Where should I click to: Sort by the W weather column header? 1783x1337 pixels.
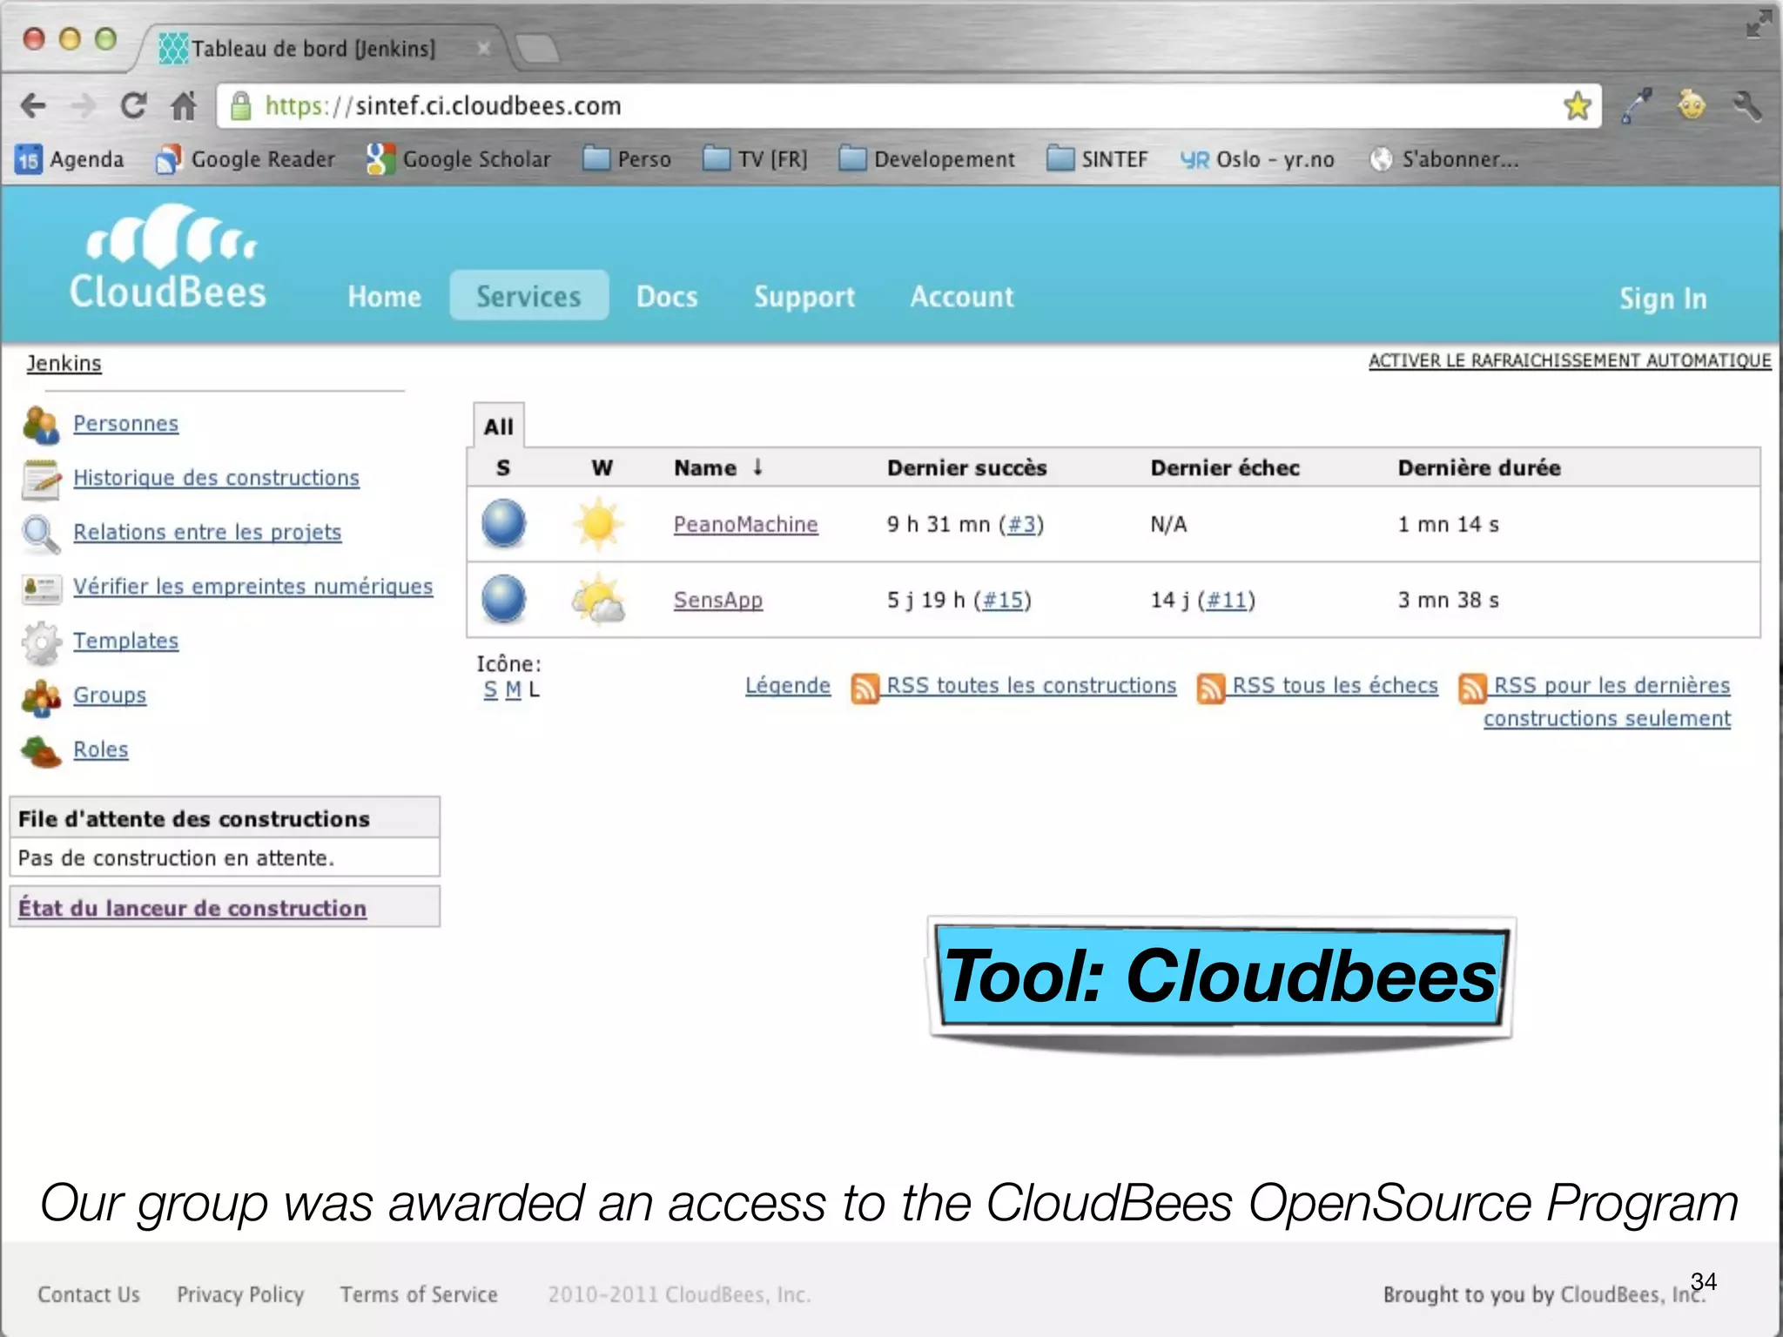(x=602, y=467)
